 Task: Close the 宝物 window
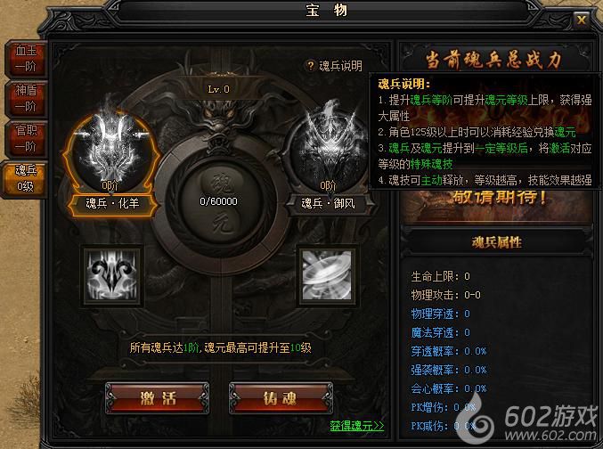pyautogui.click(x=581, y=20)
